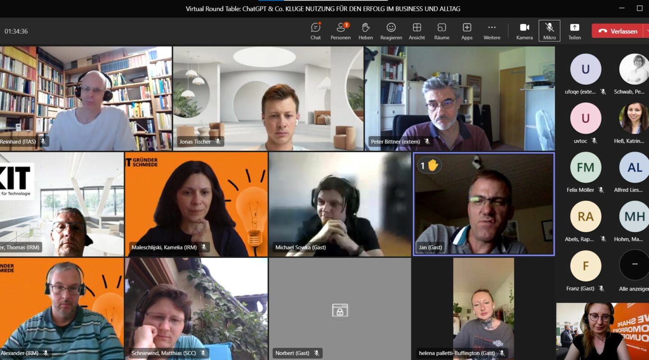Viewport: 649px width, 360px height.
Task: Select the Heß, Katrin participant avatar
Action: [635, 118]
